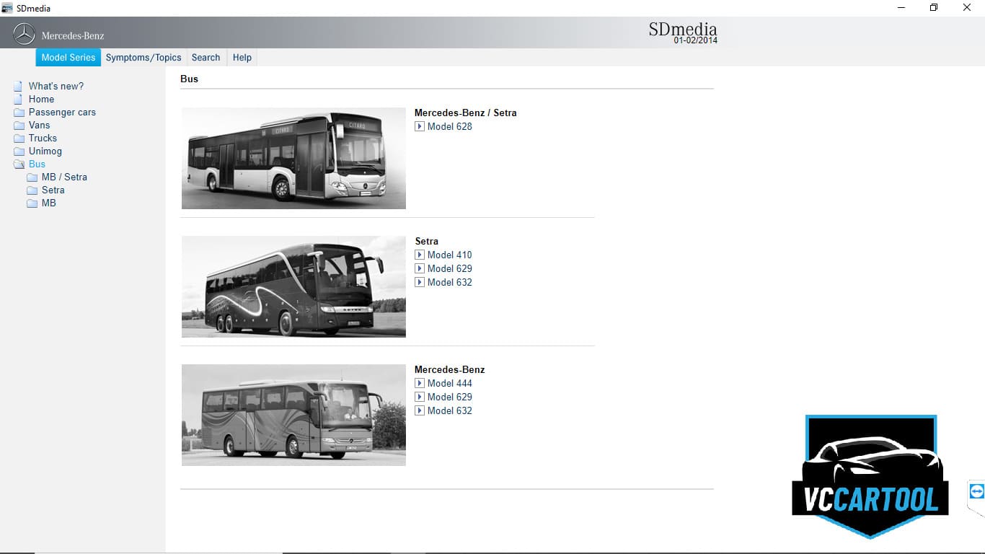Click the Setra subfolder icon
The width and height of the screenshot is (985, 554).
point(32,190)
